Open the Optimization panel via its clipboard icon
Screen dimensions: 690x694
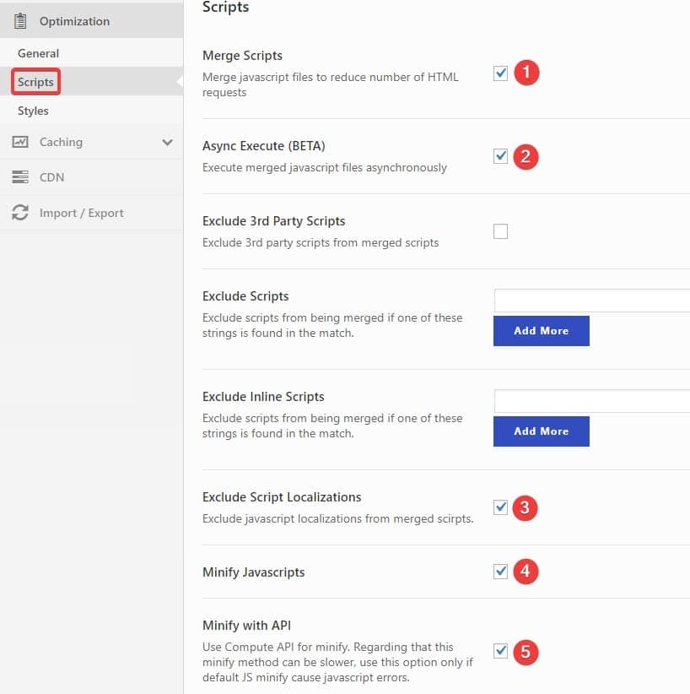19,20
